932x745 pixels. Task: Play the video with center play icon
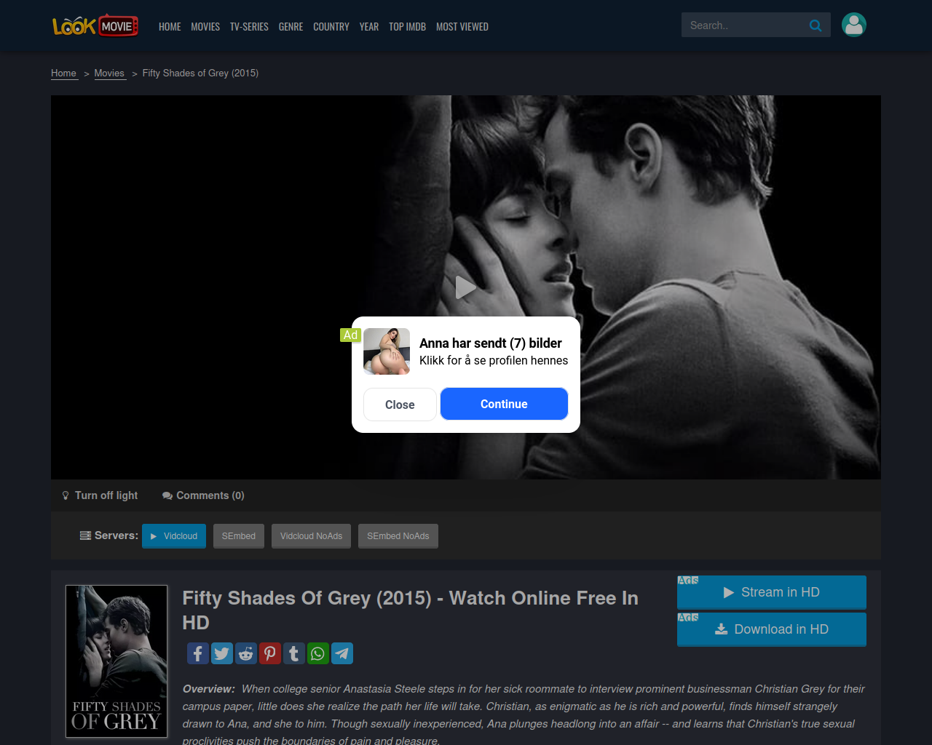466,287
